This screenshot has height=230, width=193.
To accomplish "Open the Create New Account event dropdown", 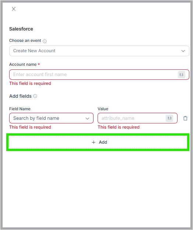I will (x=99, y=51).
